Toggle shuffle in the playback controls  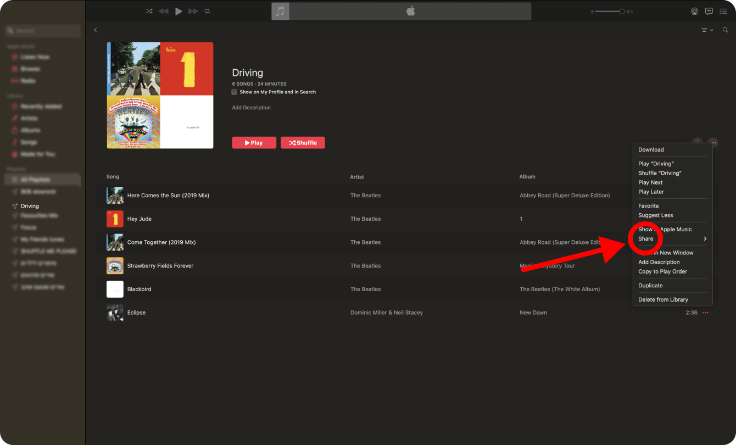(x=149, y=11)
